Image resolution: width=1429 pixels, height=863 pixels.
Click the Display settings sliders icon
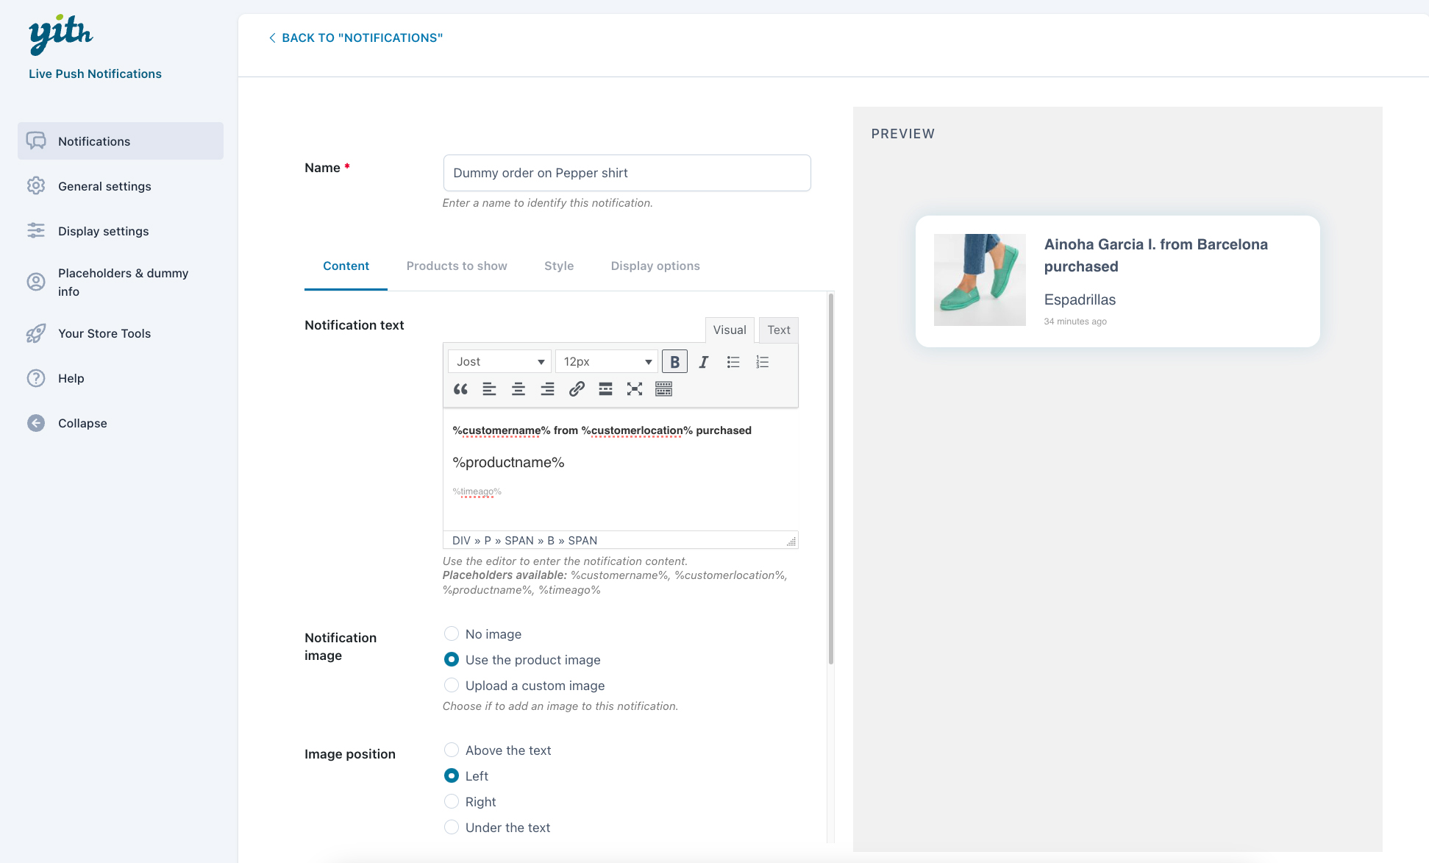(x=36, y=230)
